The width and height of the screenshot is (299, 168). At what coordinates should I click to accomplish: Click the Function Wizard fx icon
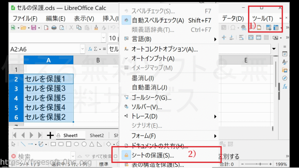click(x=90, y=49)
